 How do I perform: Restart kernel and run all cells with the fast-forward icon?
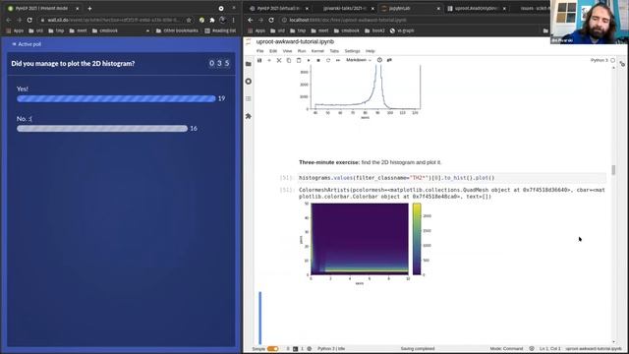click(x=338, y=60)
